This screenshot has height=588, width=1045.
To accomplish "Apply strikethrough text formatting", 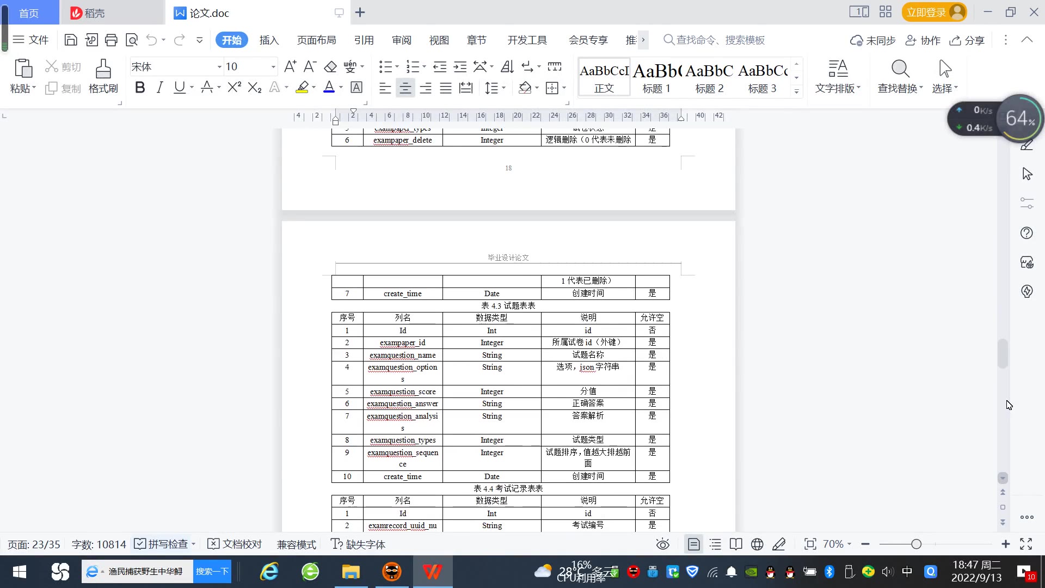I will [x=207, y=88].
